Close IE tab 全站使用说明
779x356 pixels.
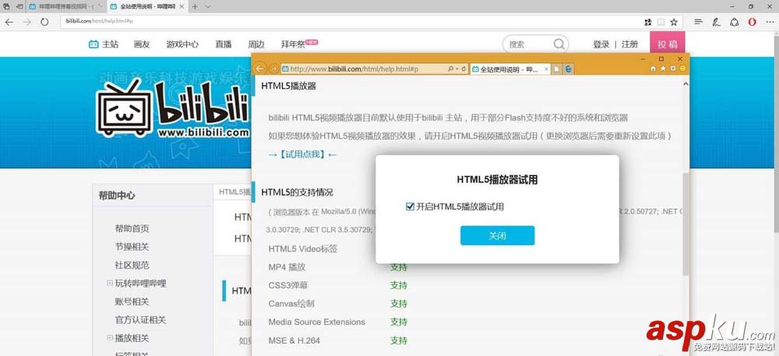point(547,69)
